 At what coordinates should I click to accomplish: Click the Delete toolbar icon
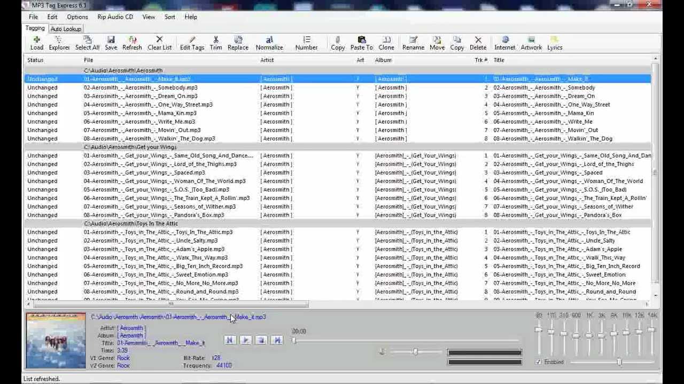pyautogui.click(x=478, y=43)
